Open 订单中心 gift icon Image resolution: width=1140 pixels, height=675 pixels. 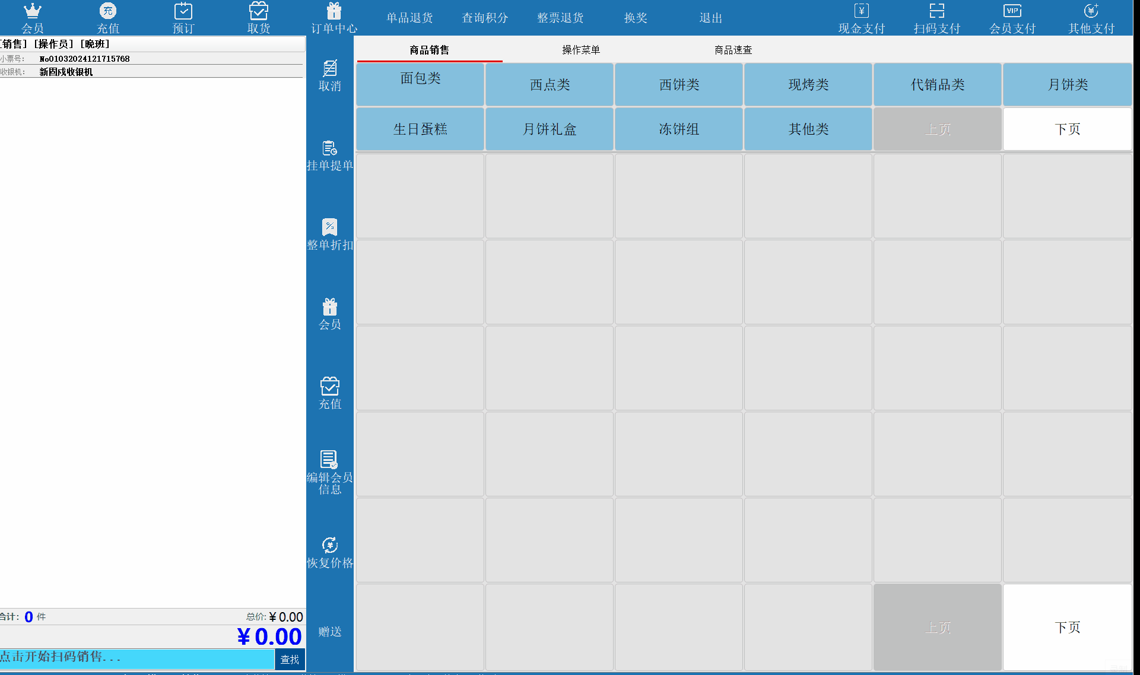[334, 12]
